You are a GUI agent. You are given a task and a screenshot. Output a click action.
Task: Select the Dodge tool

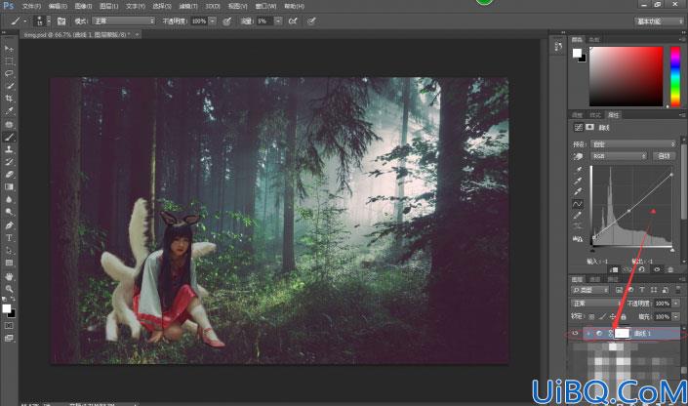(x=9, y=212)
